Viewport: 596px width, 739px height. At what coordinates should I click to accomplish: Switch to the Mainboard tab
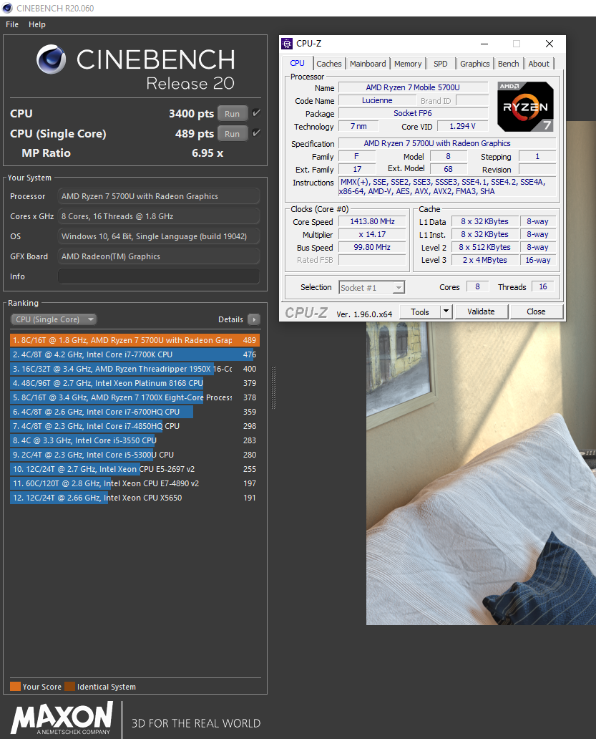pyautogui.click(x=368, y=64)
